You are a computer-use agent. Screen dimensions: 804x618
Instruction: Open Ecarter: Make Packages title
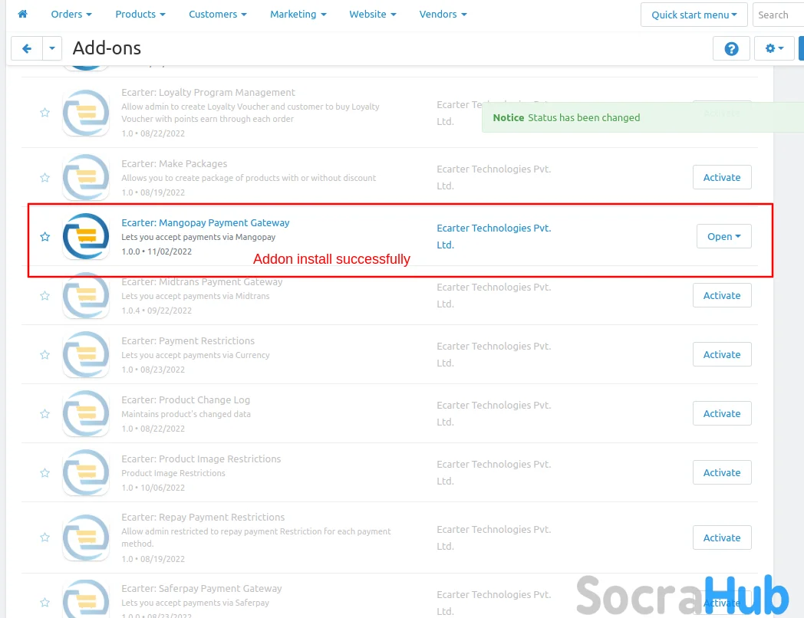click(174, 163)
